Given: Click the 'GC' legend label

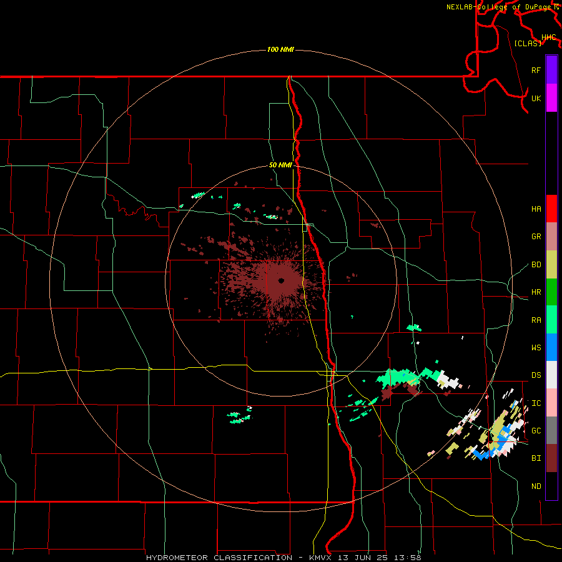Looking at the screenshot, I should click(x=536, y=431).
